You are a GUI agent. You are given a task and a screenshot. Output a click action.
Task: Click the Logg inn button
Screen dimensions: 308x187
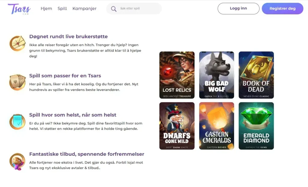point(239,8)
